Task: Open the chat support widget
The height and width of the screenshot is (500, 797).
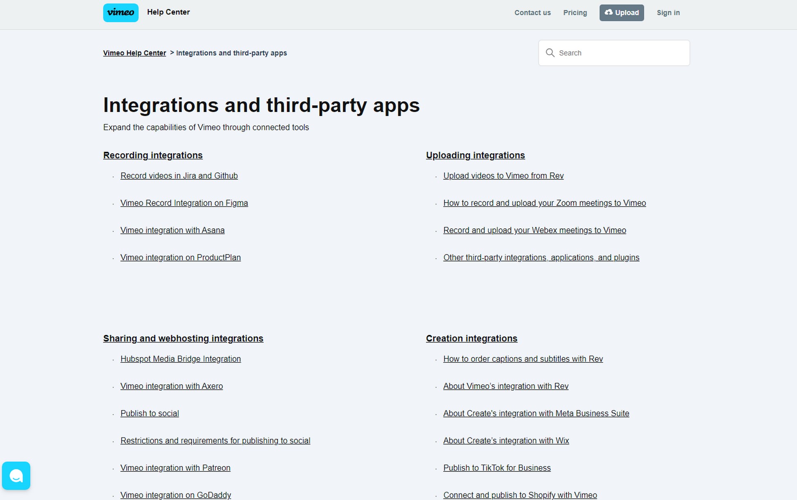Action: click(x=16, y=475)
